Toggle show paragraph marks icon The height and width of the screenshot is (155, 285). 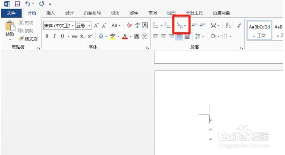click(x=239, y=25)
